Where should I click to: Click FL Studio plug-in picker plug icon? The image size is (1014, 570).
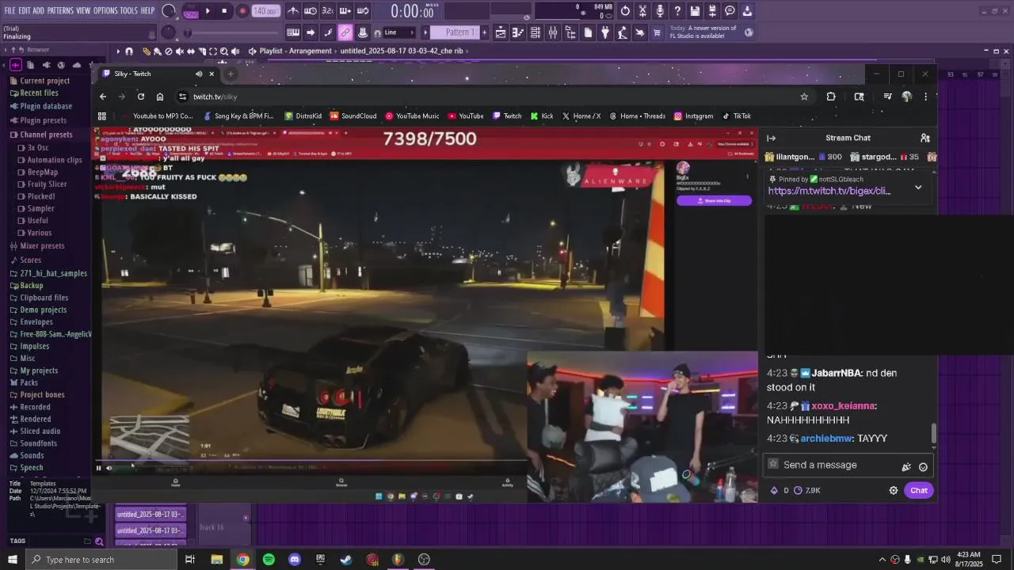click(604, 32)
